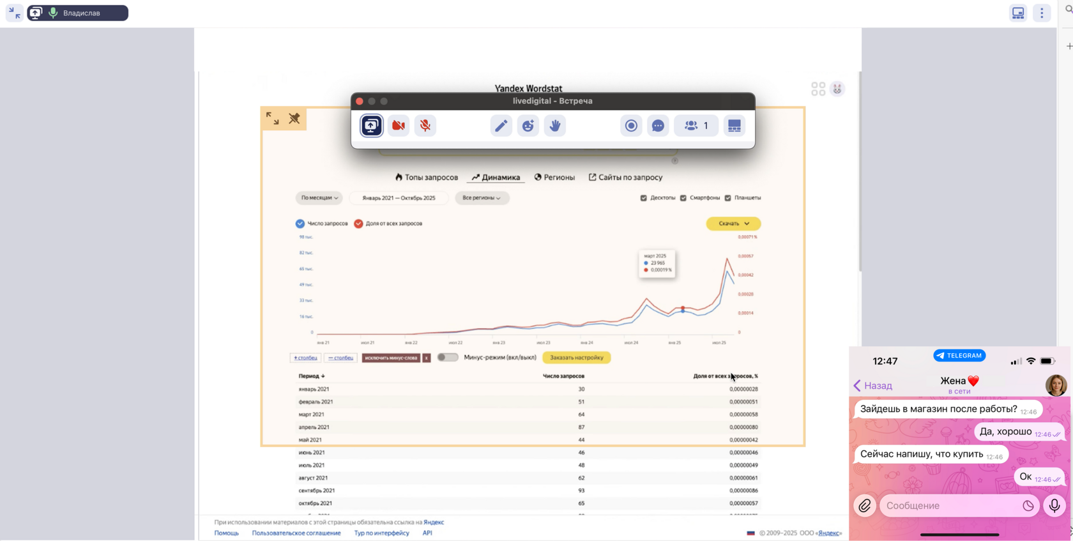Viewport: 1073px width, 541px height.
Task: Click the Russian flag language icon in footer
Action: pyautogui.click(x=750, y=533)
